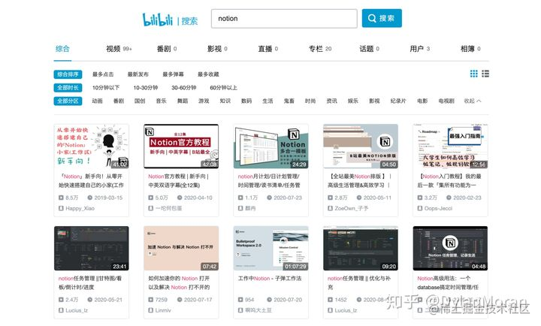
Task: Open title 【全站最美Notion排版】
Action: tap(360, 181)
